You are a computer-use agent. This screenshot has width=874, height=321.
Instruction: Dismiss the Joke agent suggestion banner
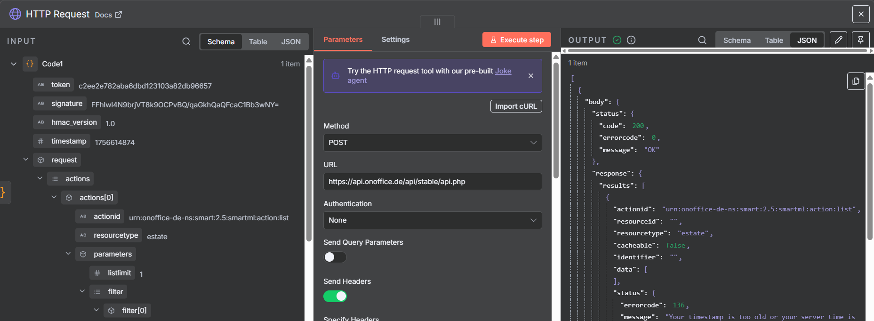click(x=531, y=76)
